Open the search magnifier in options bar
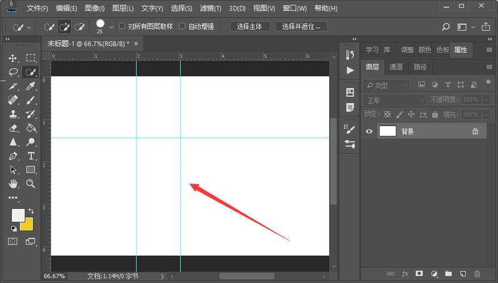Screen dimensions: 498x283 (446, 27)
